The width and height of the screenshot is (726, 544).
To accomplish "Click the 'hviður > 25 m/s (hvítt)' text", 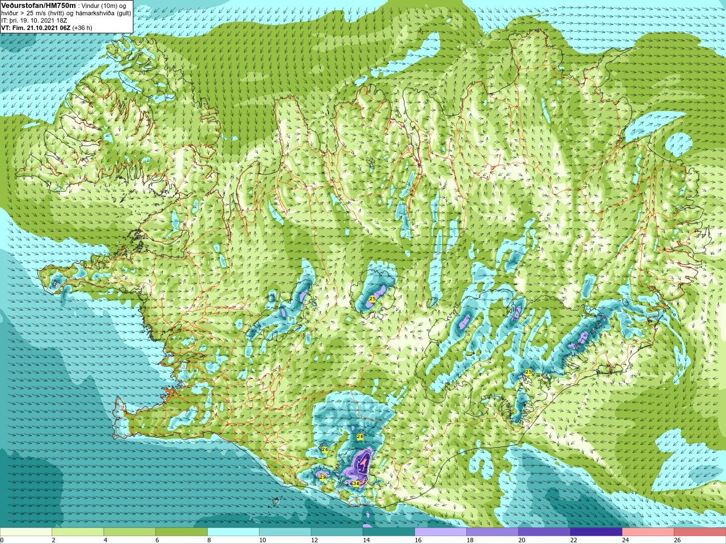I will pyautogui.click(x=34, y=13).
